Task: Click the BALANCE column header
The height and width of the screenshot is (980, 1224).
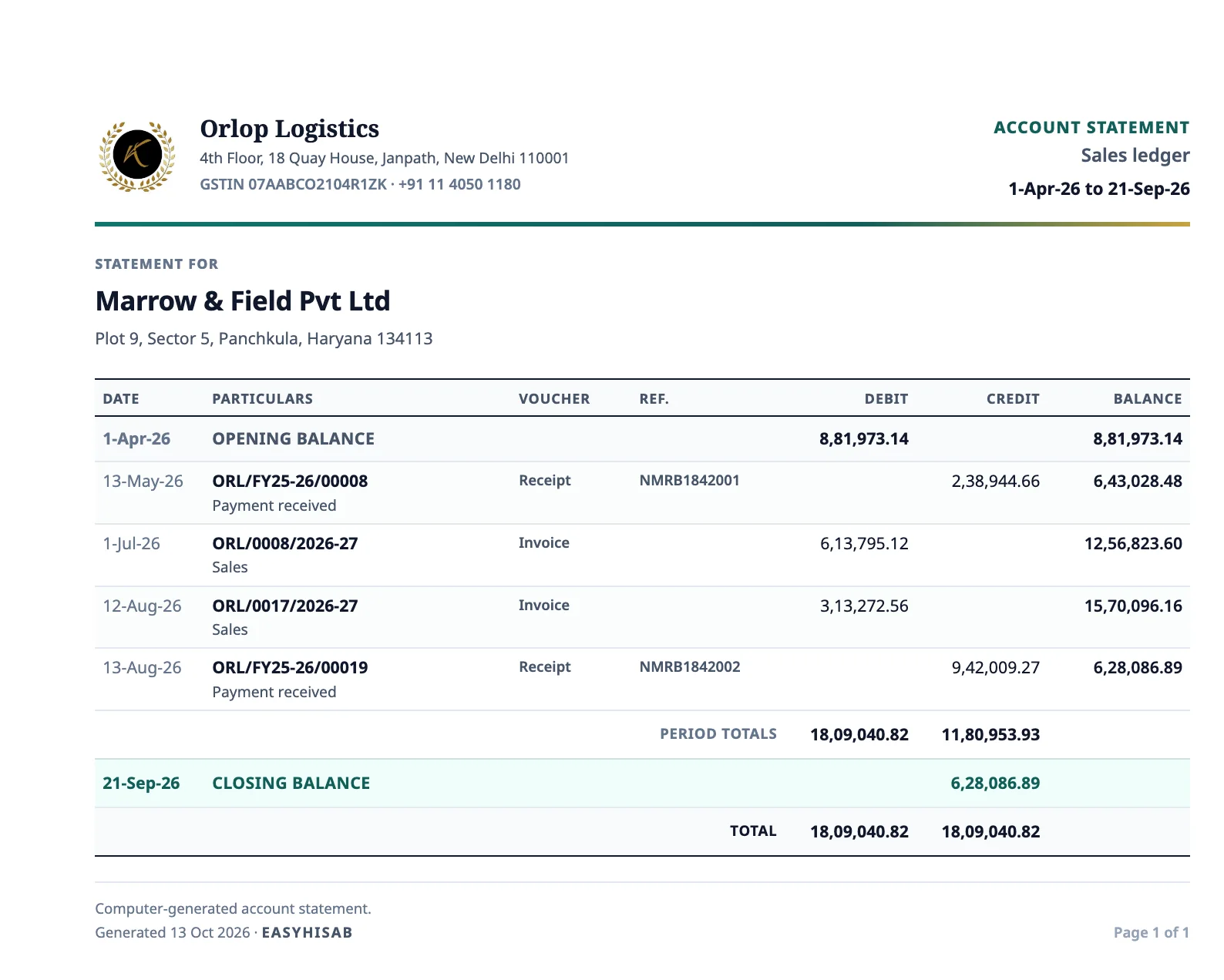Action: coord(1148,399)
